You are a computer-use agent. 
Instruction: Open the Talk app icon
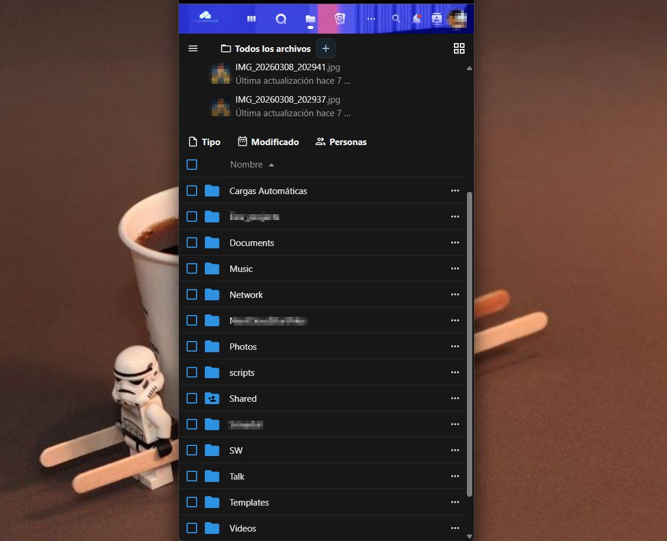pyautogui.click(x=281, y=19)
